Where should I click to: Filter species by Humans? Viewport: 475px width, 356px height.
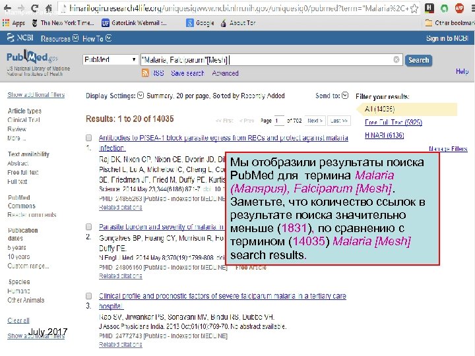pyautogui.click(x=18, y=291)
